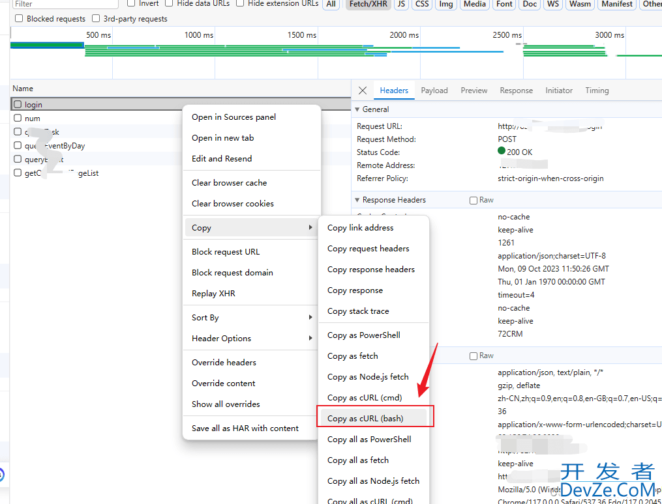Focus the Filter text field
The width and height of the screenshot is (662, 504).
pos(65,4)
